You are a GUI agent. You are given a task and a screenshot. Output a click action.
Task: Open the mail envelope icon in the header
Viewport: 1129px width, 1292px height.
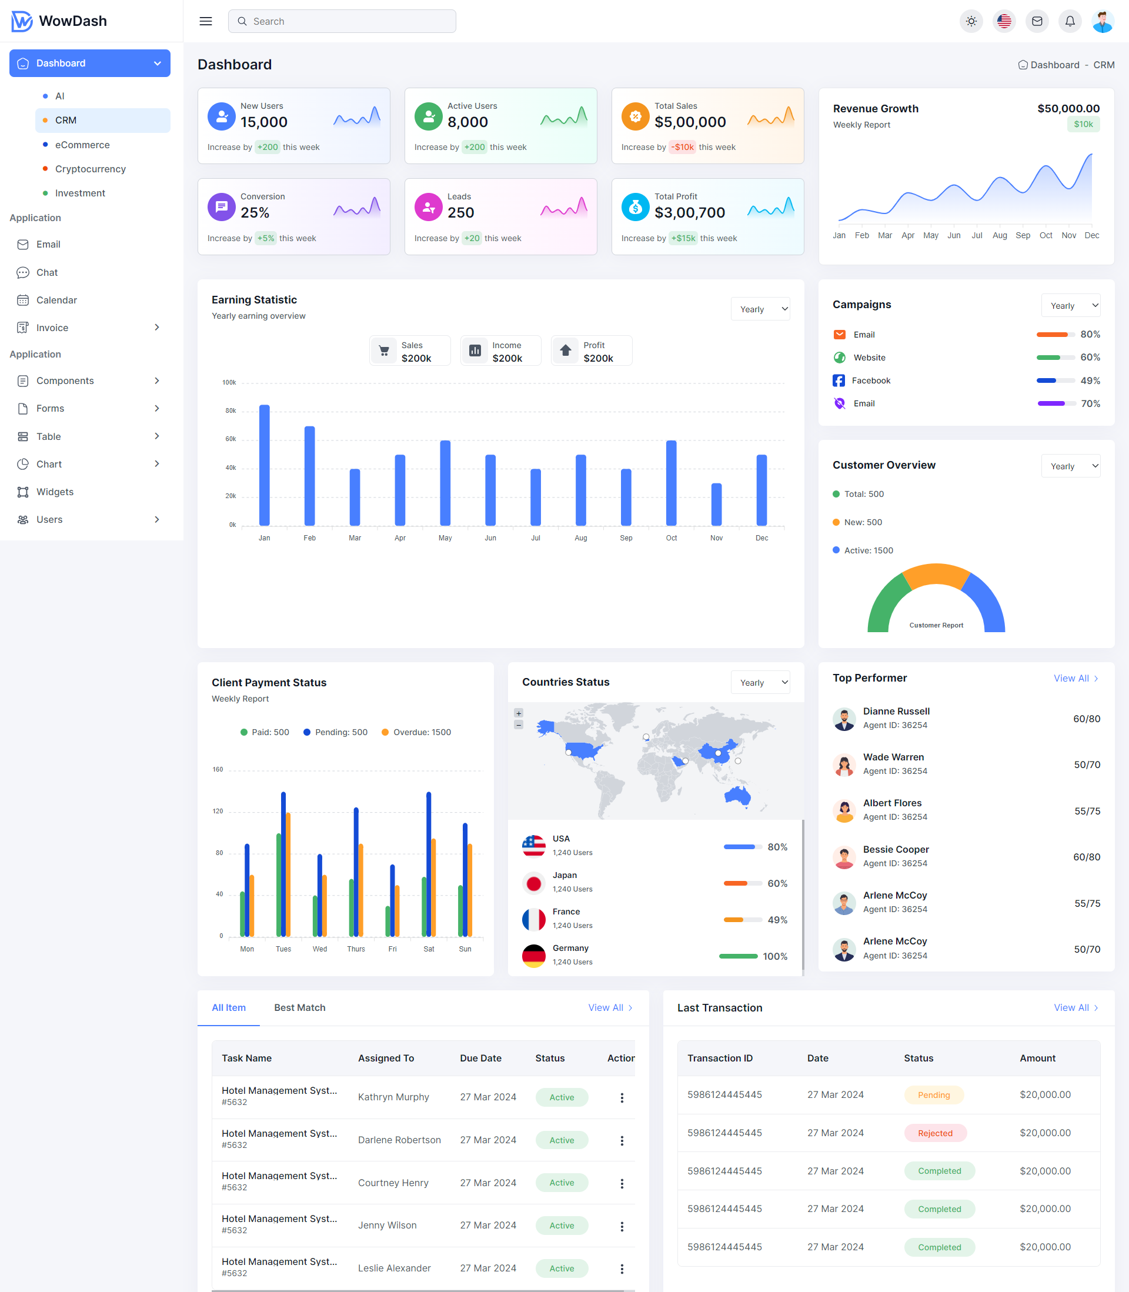pyautogui.click(x=1036, y=21)
